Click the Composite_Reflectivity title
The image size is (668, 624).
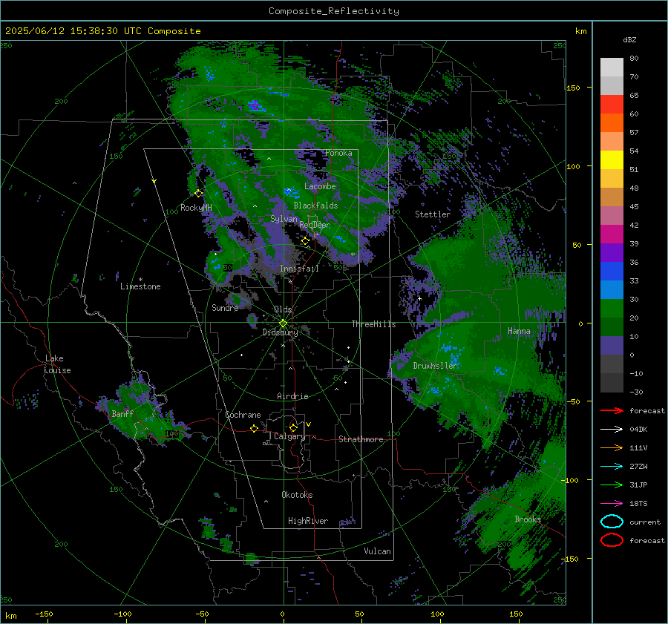(334, 11)
